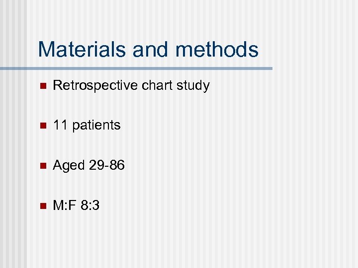The height and width of the screenshot is (268, 358).
Task: Click the number 29 in the age range
Action: [96, 165]
